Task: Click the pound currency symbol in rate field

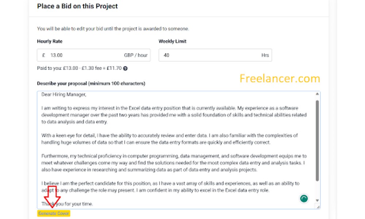Action: pyautogui.click(x=43, y=55)
